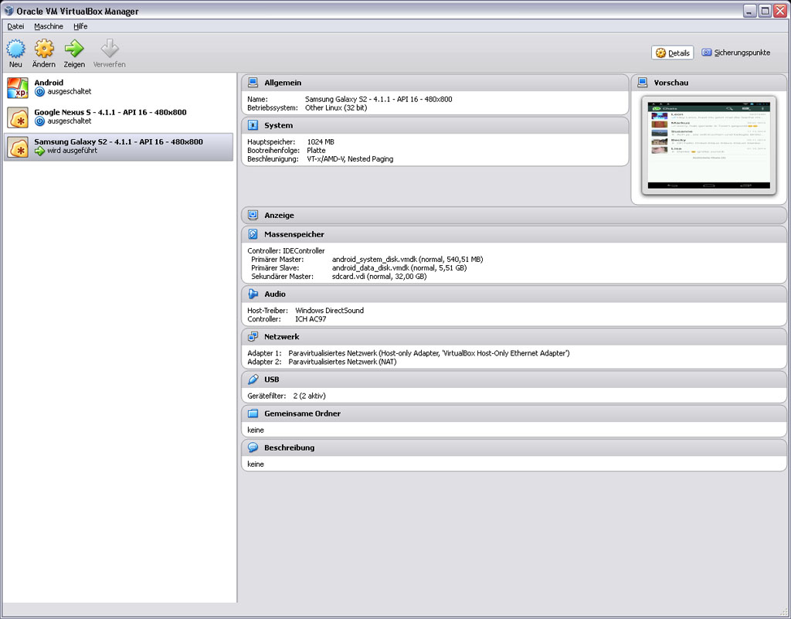The width and height of the screenshot is (791, 619).
Task: Click the Samsung Galaxy S2 VM icon
Action: pyautogui.click(x=18, y=147)
